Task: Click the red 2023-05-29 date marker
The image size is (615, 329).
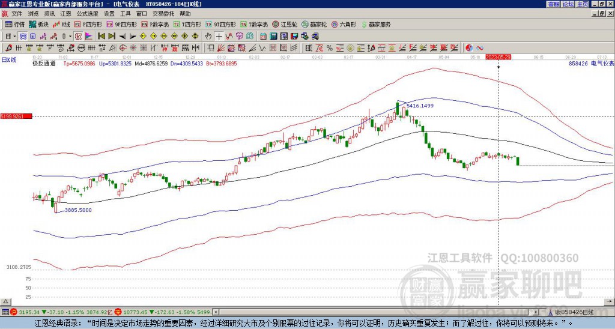Action: tap(498, 57)
